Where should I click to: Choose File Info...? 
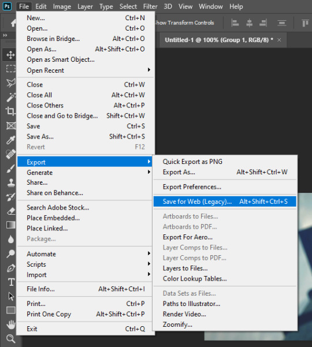tap(85, 289)
